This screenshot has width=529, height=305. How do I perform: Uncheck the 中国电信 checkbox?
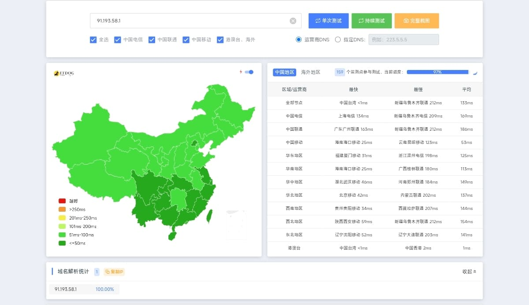(x=118, y=40)
